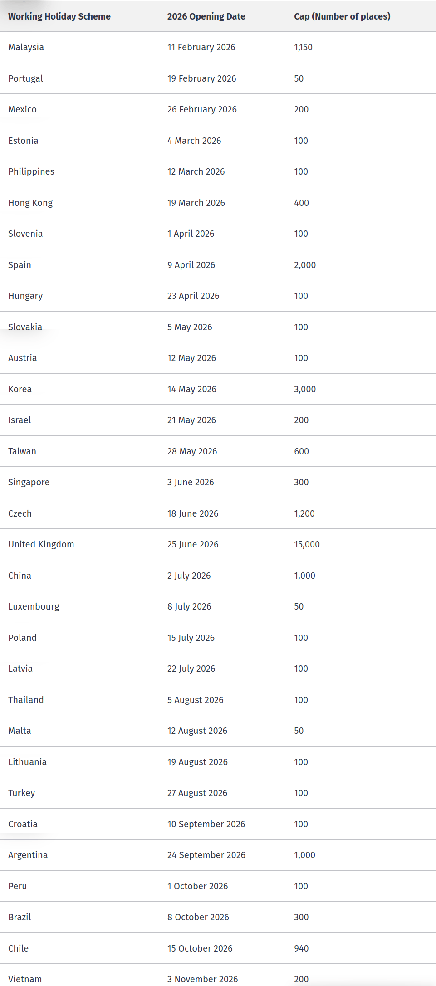Click Spain's cap value of 2,000
This screenshot has width=436, height=986.
tap(305, 265)
